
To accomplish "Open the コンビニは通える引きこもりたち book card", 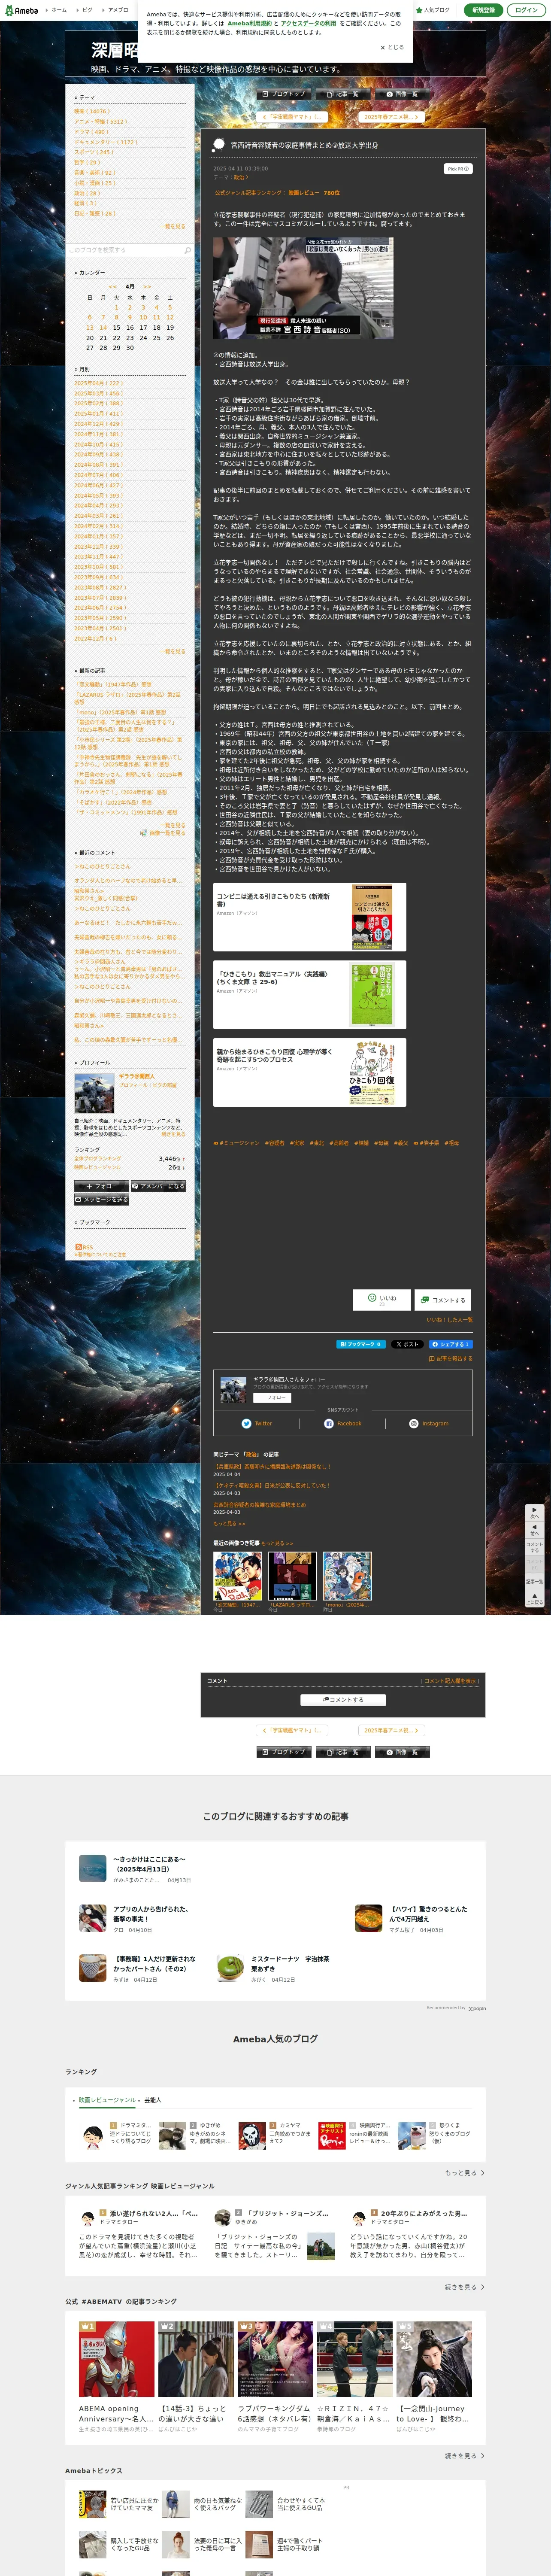I will (x=309, y=917).
